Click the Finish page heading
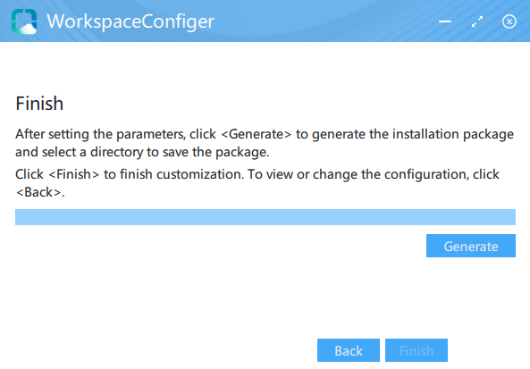The height and width of the screenshot is (369, 530). pyautogui.click(x=39, y=104)
